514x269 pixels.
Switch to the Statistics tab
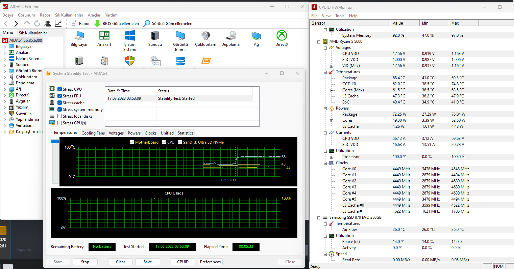point(186,133)
